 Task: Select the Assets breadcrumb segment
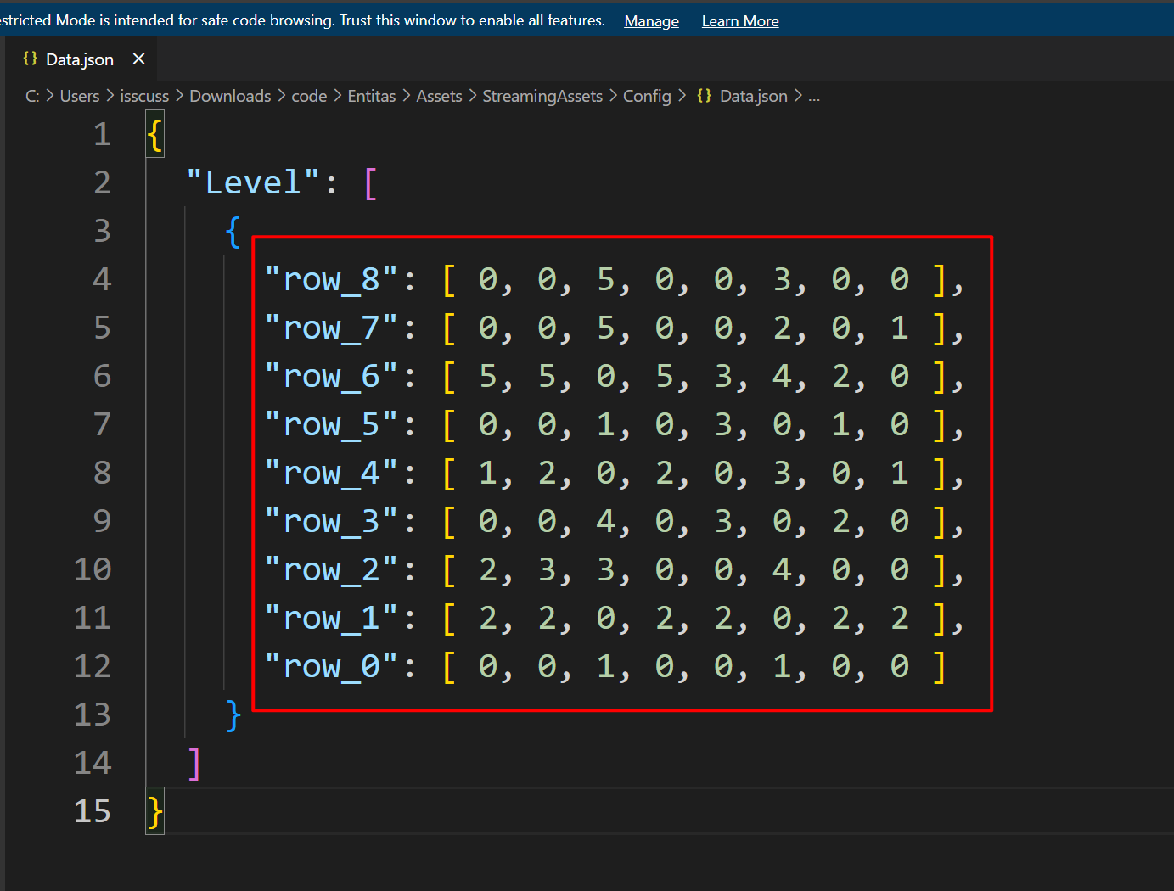[439, 96]
